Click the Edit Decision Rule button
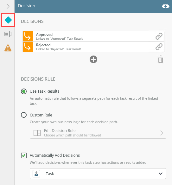 click(x=98, y=133)
